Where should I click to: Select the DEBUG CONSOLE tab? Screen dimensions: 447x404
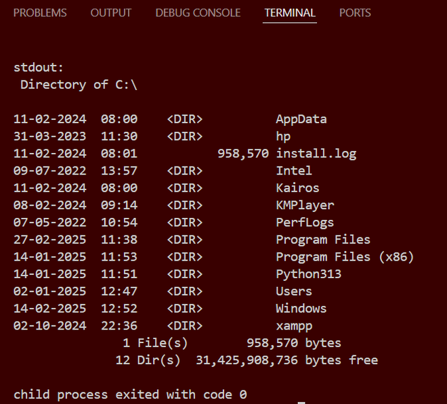198,13
